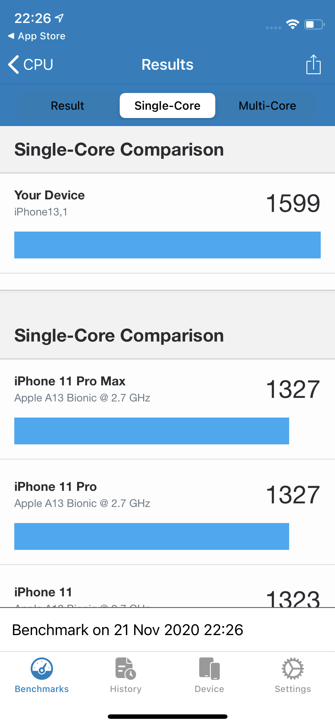Select the Single-Core segment
The width and height of the screenshot is (335, 726).
pos(167,106)
